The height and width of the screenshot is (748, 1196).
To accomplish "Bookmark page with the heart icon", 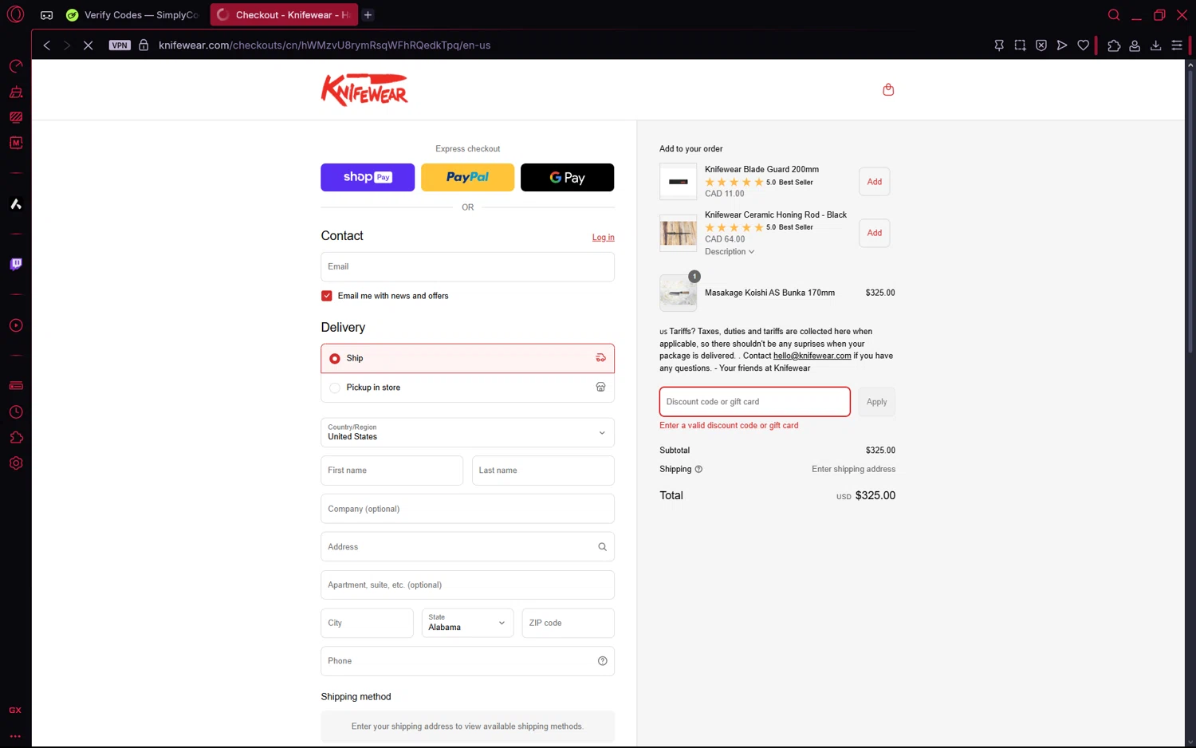I will click(x=1083, y=45).
